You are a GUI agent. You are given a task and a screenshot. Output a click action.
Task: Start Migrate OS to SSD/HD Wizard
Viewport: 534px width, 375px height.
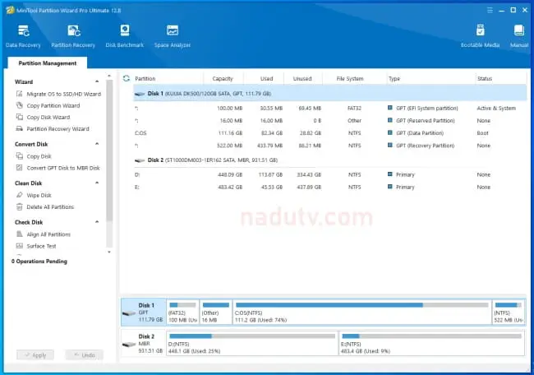pos(58,94)
